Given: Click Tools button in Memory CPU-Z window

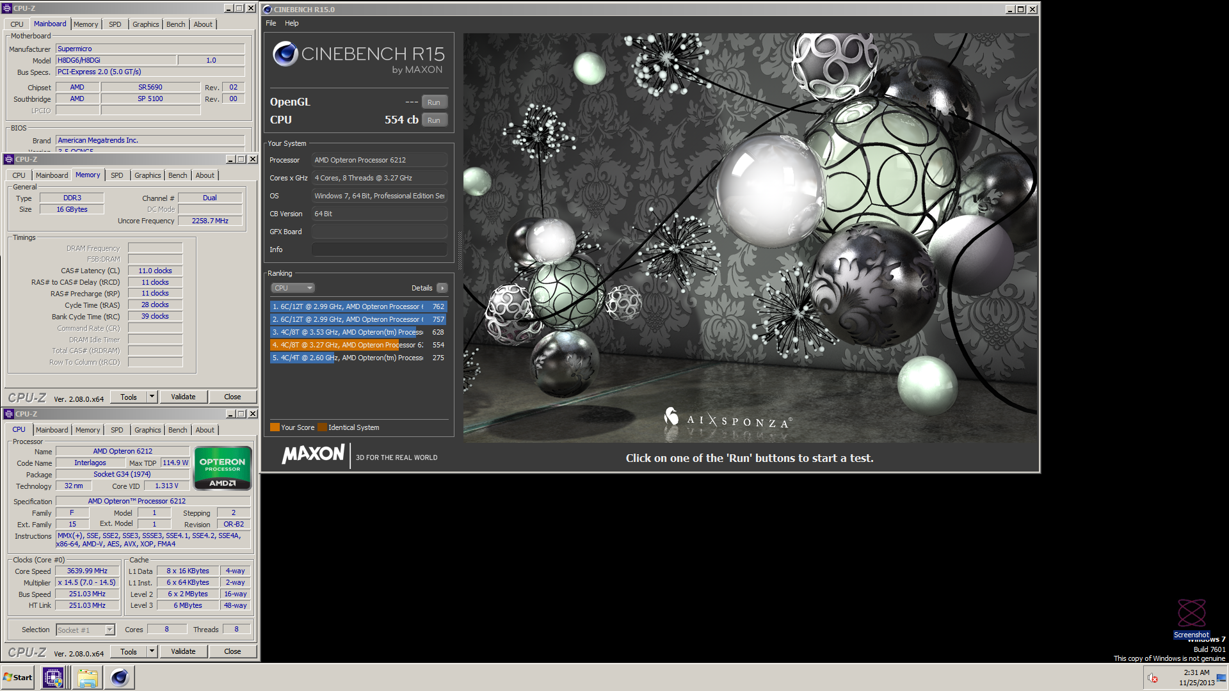Looking at the screenshot, I should [129, 397].
